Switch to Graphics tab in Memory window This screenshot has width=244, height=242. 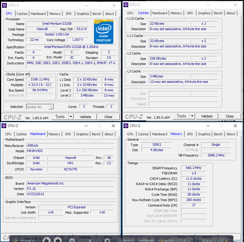(x=204, y=134)
